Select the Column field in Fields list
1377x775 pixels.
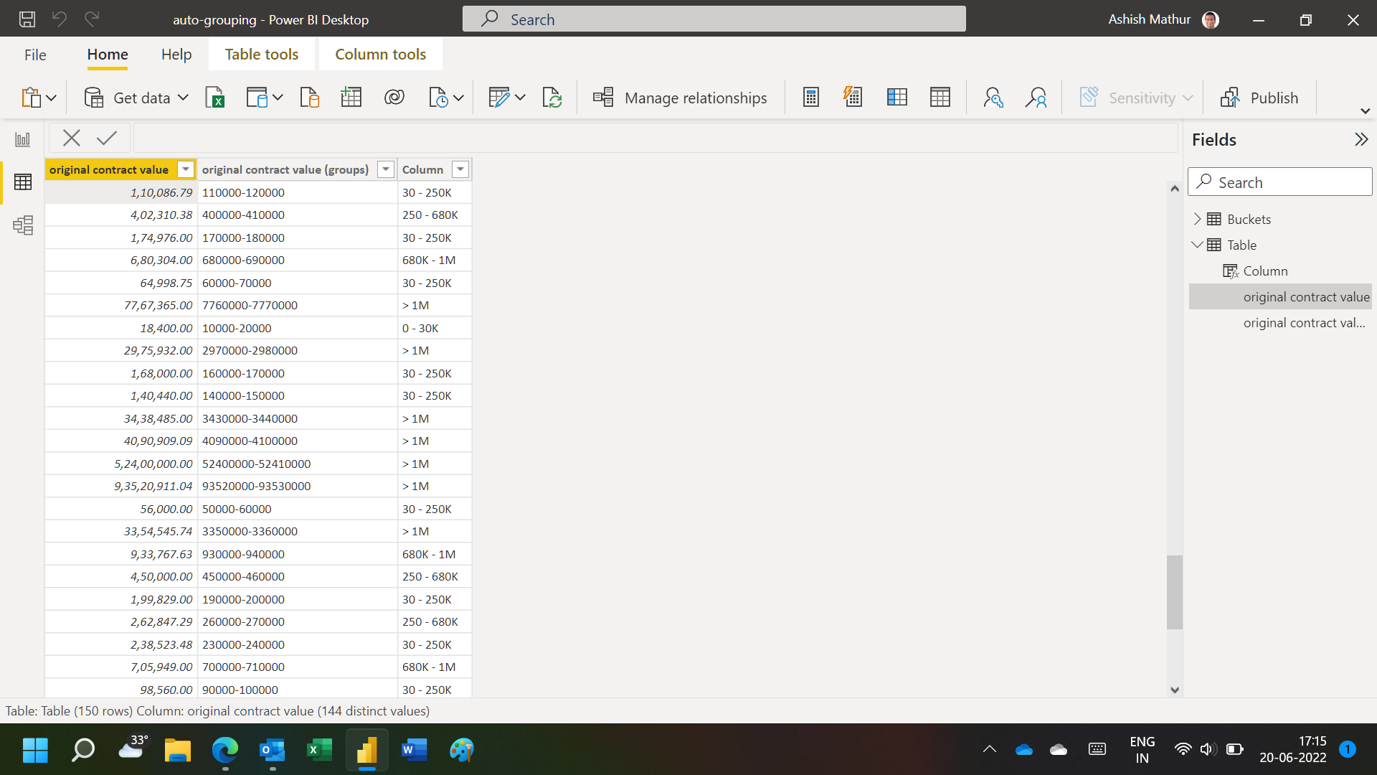point(1265,271)
